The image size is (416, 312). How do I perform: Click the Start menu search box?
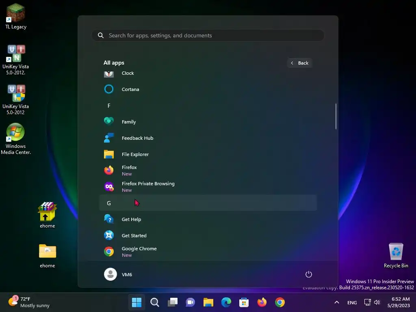pos(208,35)
